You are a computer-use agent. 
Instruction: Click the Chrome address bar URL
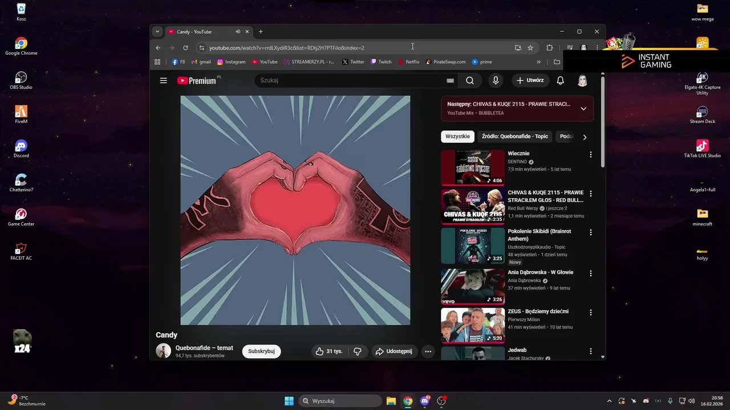pos(286,48)
